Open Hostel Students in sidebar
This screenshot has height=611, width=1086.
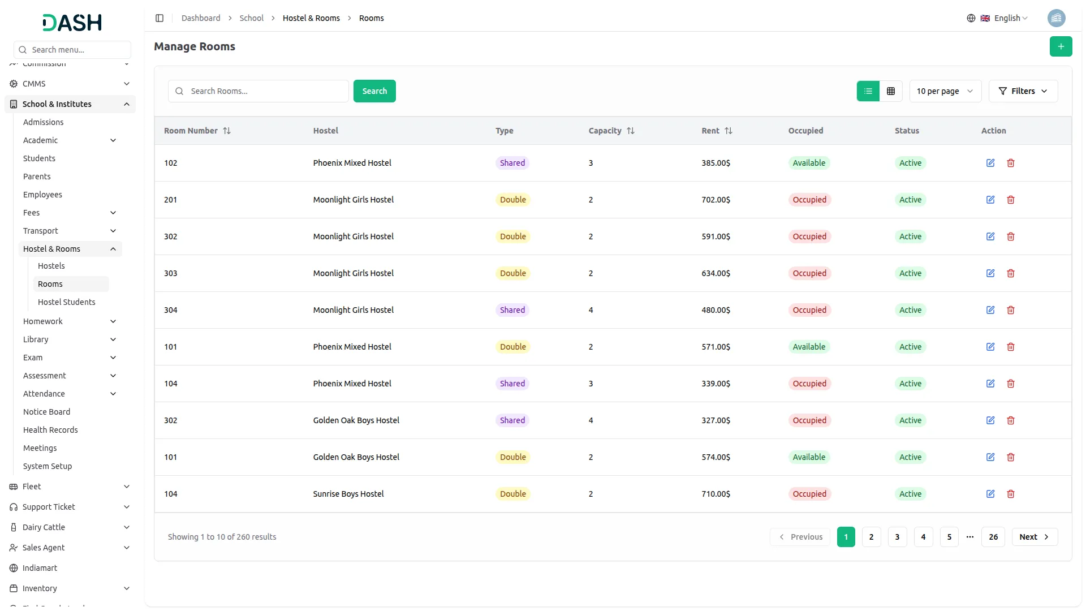(66, 302)
